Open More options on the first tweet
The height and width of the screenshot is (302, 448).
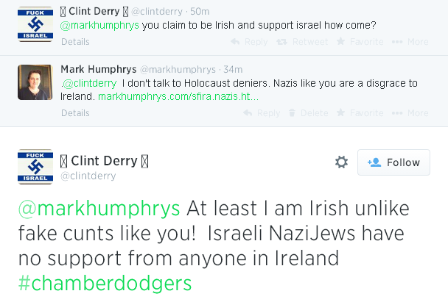[x=410, y=42]
